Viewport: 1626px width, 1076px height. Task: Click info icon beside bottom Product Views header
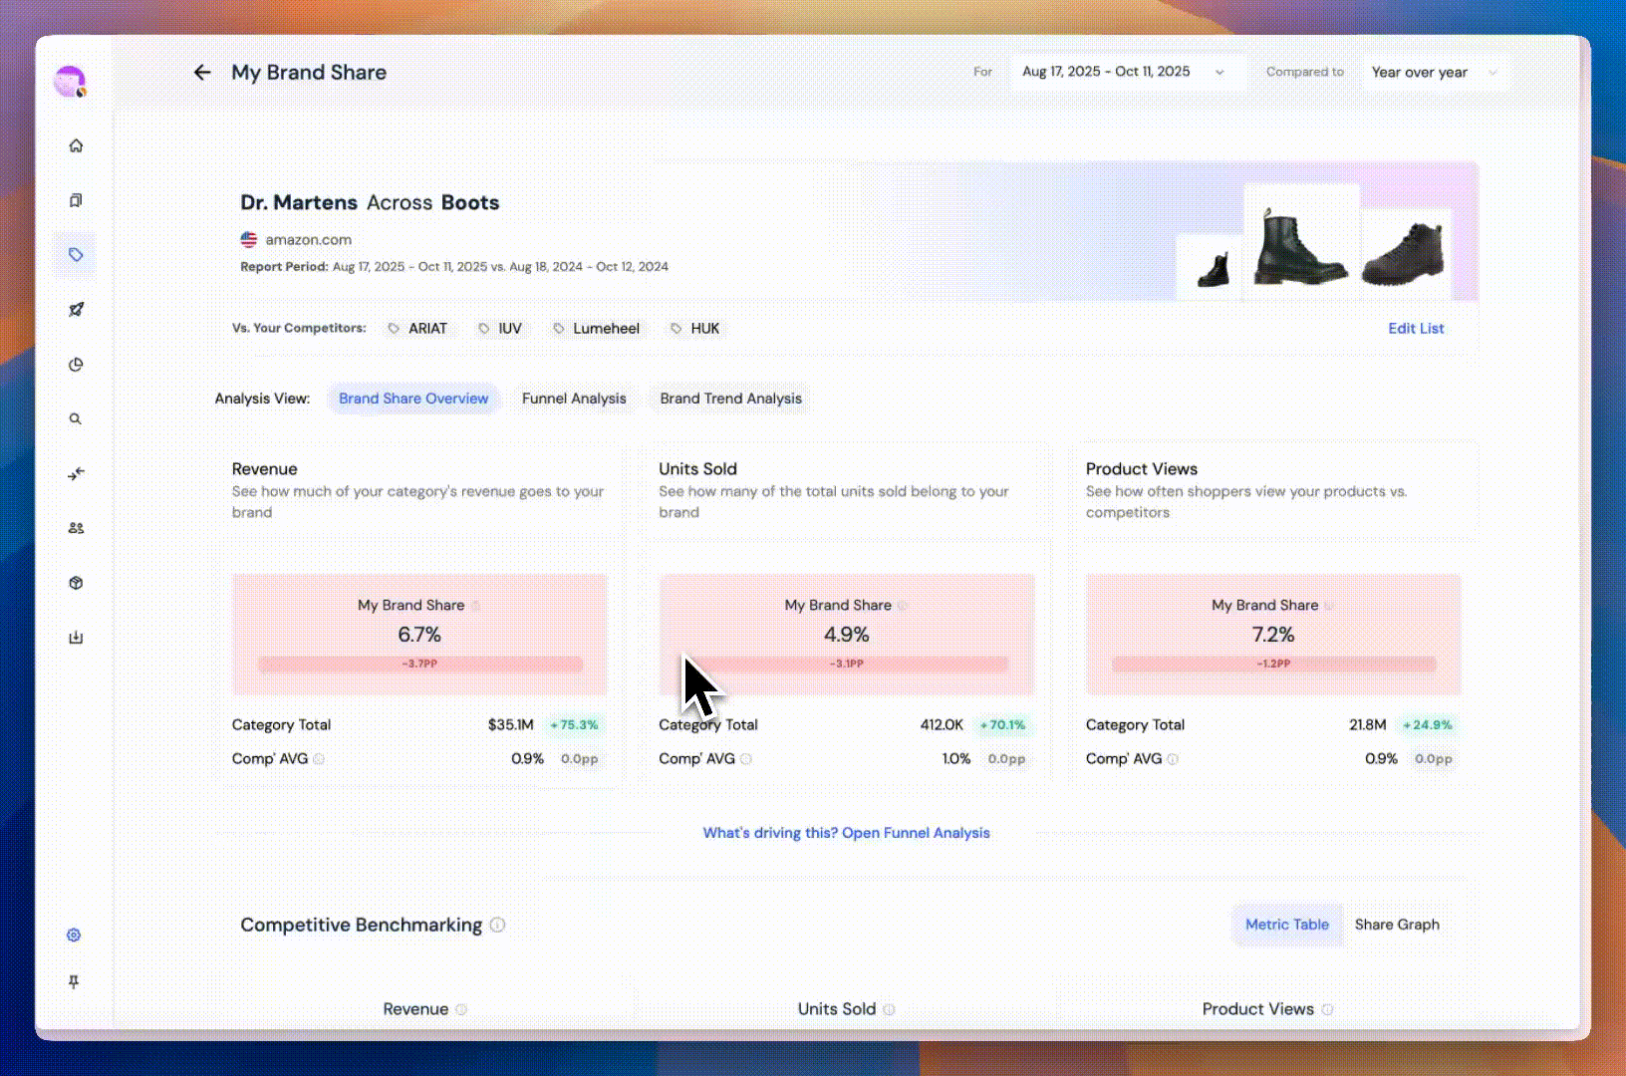click(1327, 1009)
